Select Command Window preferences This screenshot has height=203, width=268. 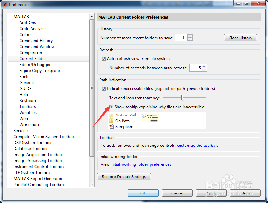coord(37,47)
